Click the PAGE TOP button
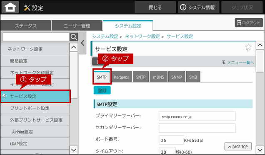This screenshot has width=265, height=155. click(238, 147)
